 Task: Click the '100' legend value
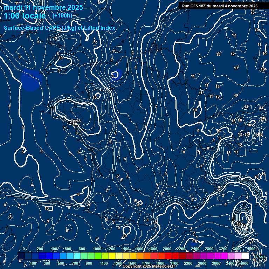[x=33, y=263]
